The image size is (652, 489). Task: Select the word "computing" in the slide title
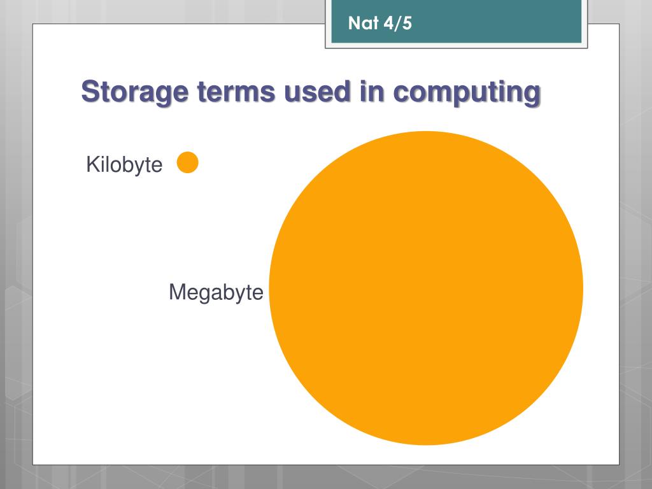(x=467, y=93)
